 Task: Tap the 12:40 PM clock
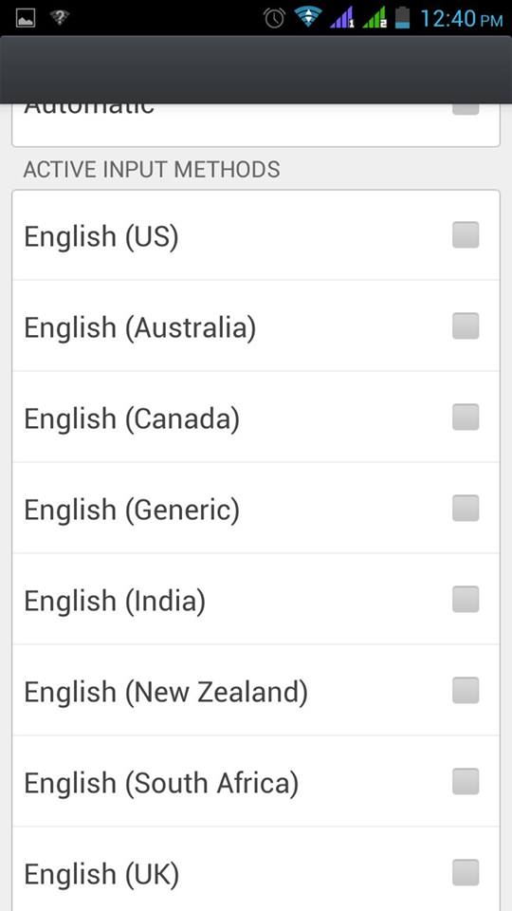tap(462, 19)
